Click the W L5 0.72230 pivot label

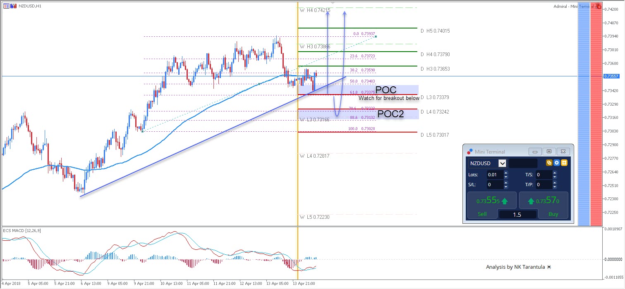[315, 217]
